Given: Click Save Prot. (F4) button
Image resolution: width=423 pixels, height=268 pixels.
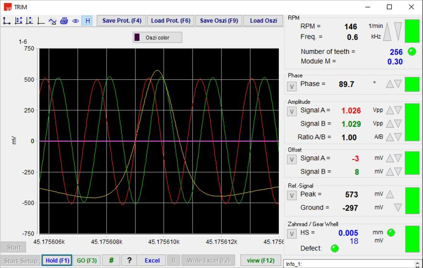Looking at the screenshot, I should (122, 21).
